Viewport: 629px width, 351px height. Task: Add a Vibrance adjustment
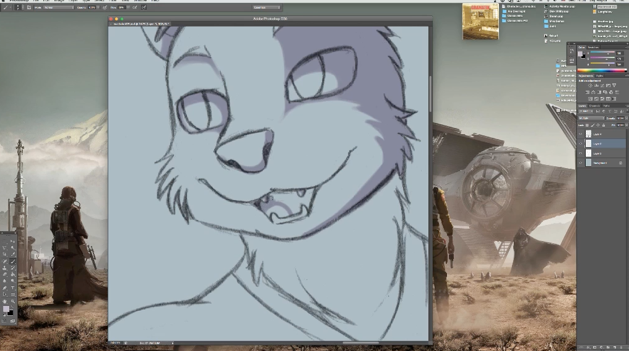click(614, 86)
